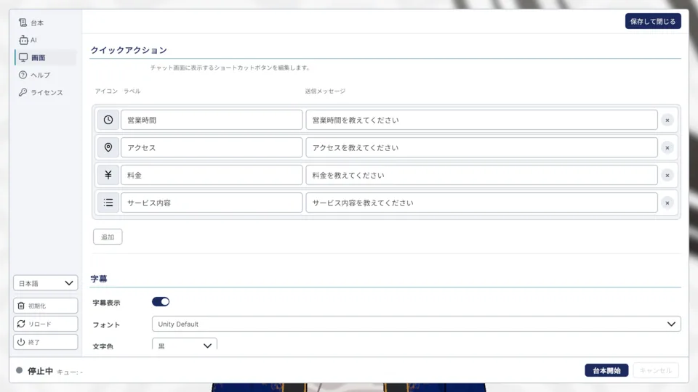698x392 pixels.
Task: Click the 字幕 section heading
Action: coord(99,279)
